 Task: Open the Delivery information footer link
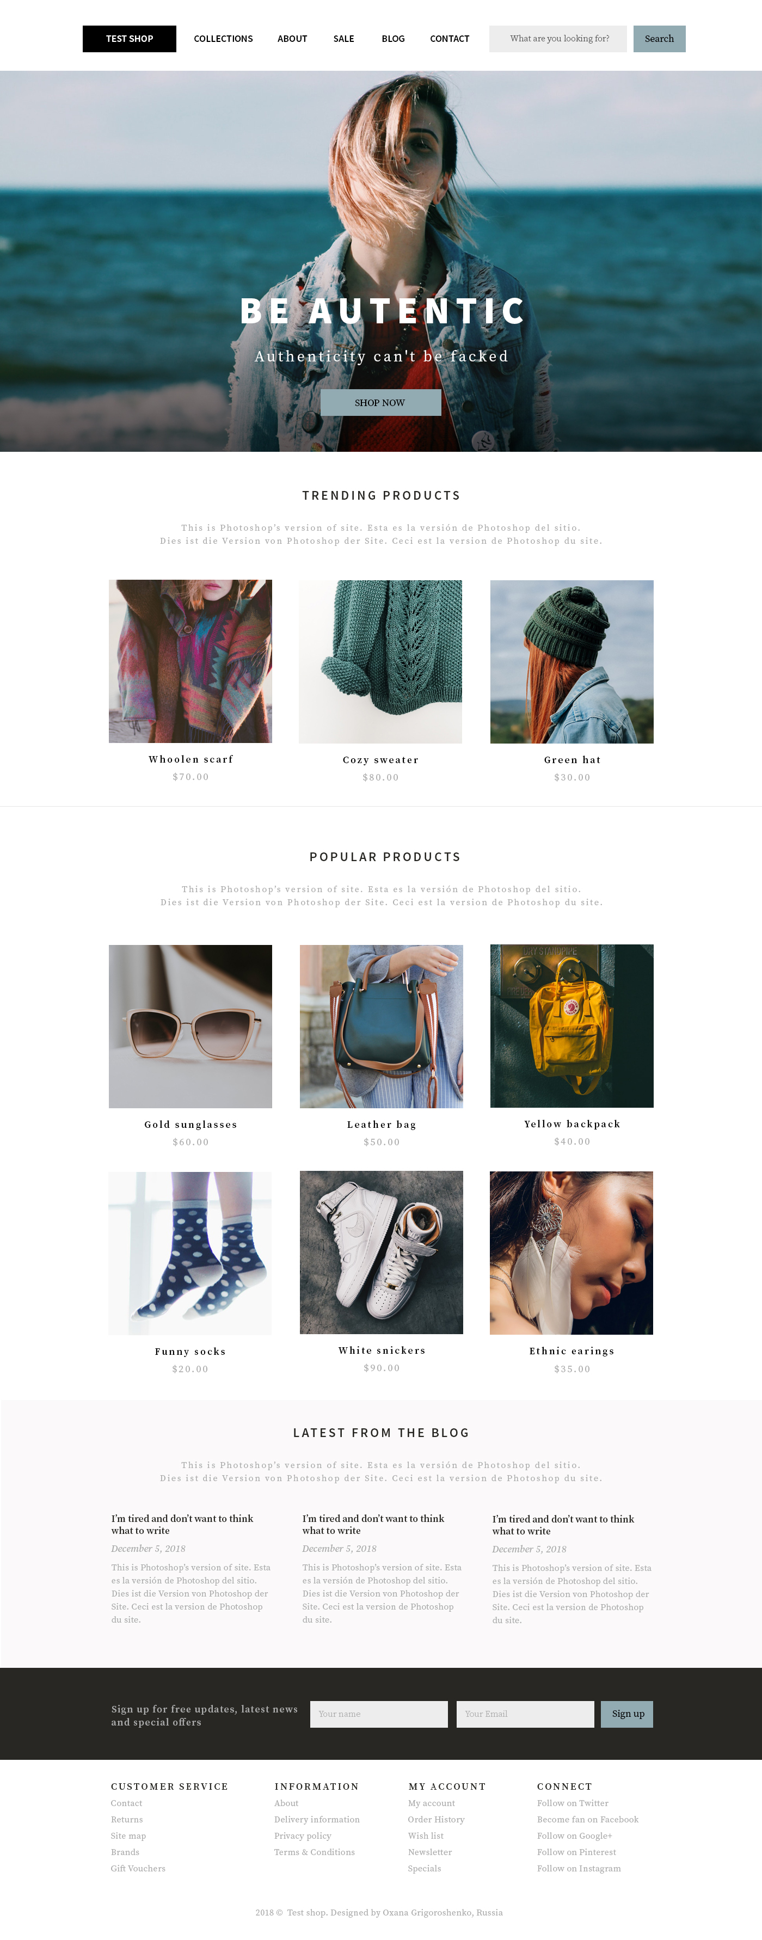pyautogui.click(x=317, y=1820)
